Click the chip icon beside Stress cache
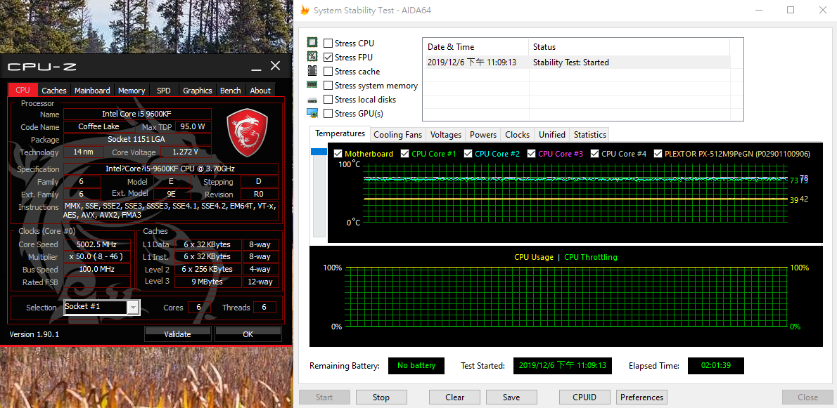The width and height of the screenshot is (837, 408). coord(312,71)
